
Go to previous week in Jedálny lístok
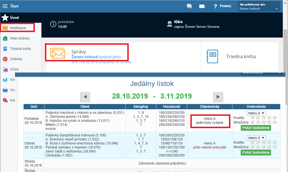[x=85, y=97]
